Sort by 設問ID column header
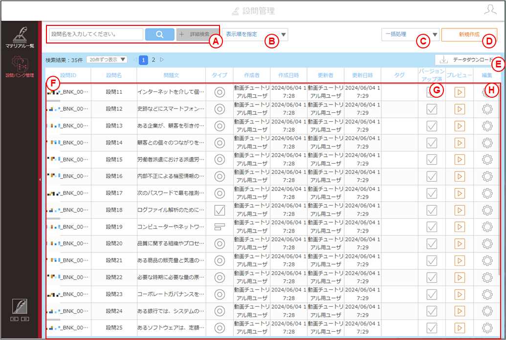Viewport: 506px width, 340px height. [x=68, y=75]
